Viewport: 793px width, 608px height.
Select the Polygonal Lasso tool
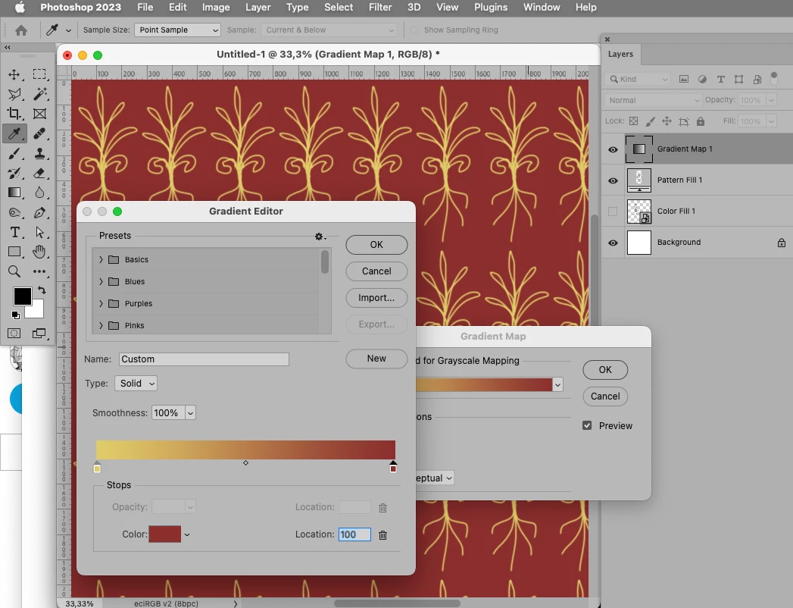pyautogui.click(x=14, y=94)
